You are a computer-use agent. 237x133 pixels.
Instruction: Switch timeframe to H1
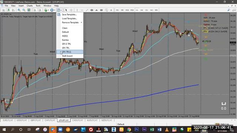(137, 10)
